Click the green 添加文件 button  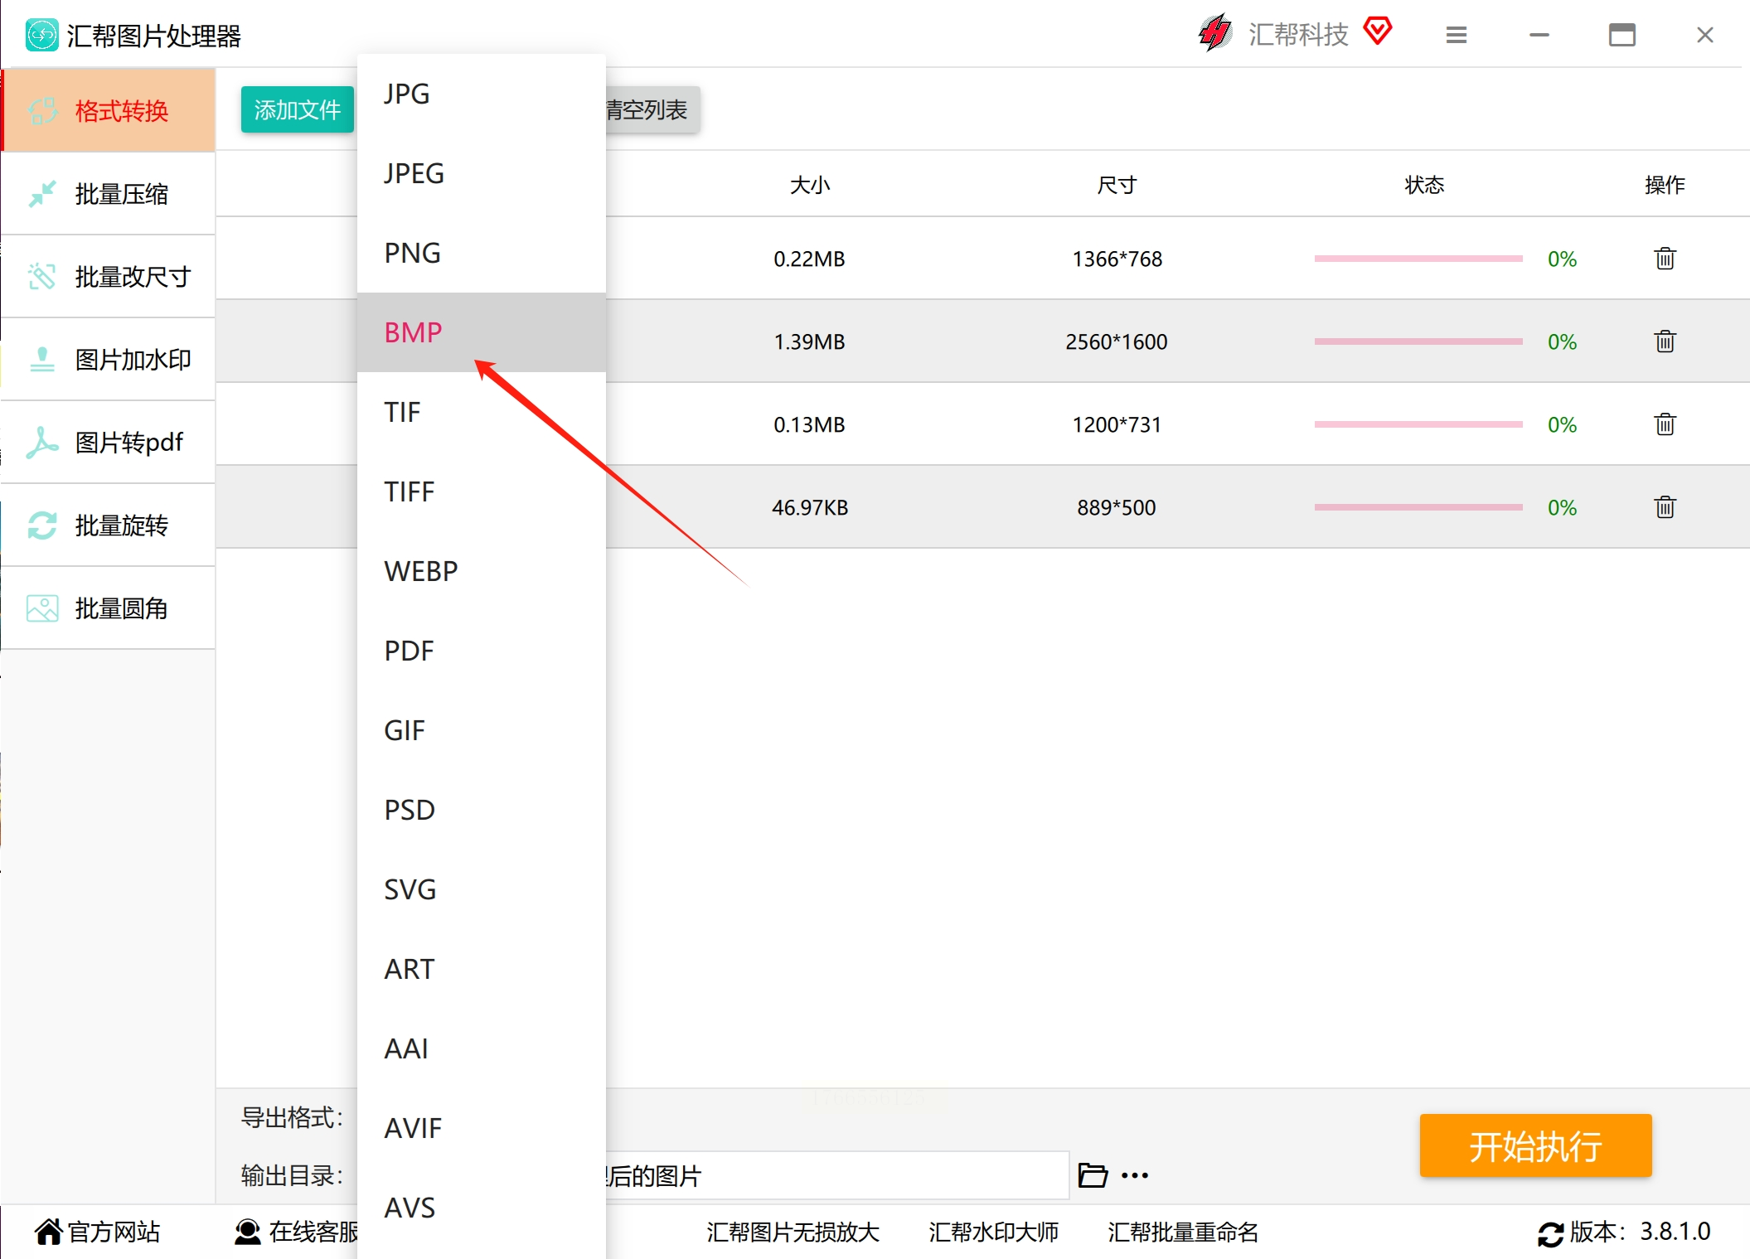(297, 109)
